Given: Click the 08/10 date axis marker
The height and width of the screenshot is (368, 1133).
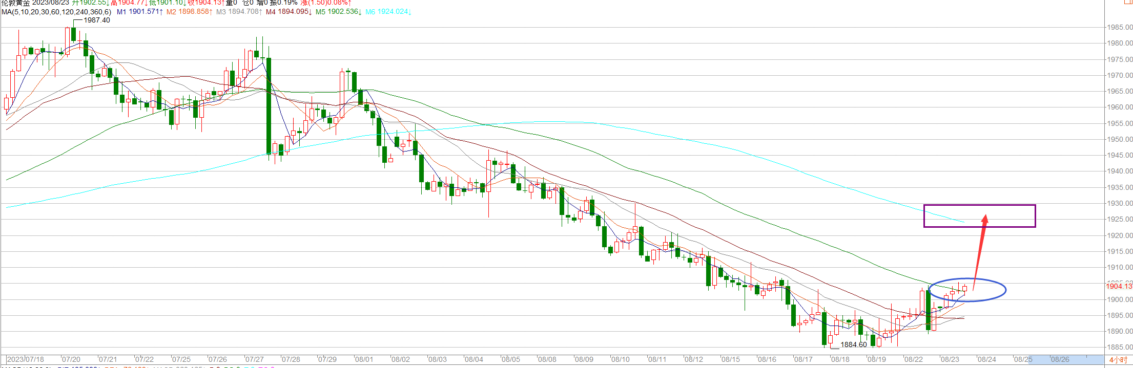Looking at the screenshot, I should point(620,359).
